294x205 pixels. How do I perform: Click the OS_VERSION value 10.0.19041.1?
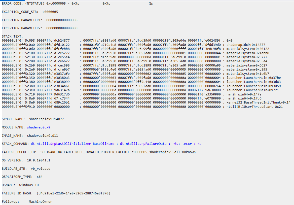click(x=39, y=160)
